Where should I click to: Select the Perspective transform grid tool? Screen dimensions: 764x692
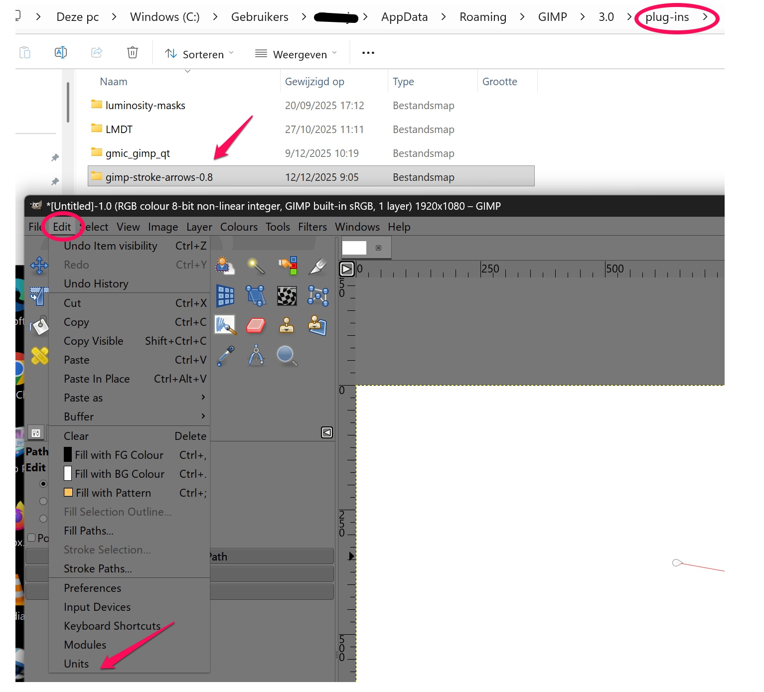225,296
